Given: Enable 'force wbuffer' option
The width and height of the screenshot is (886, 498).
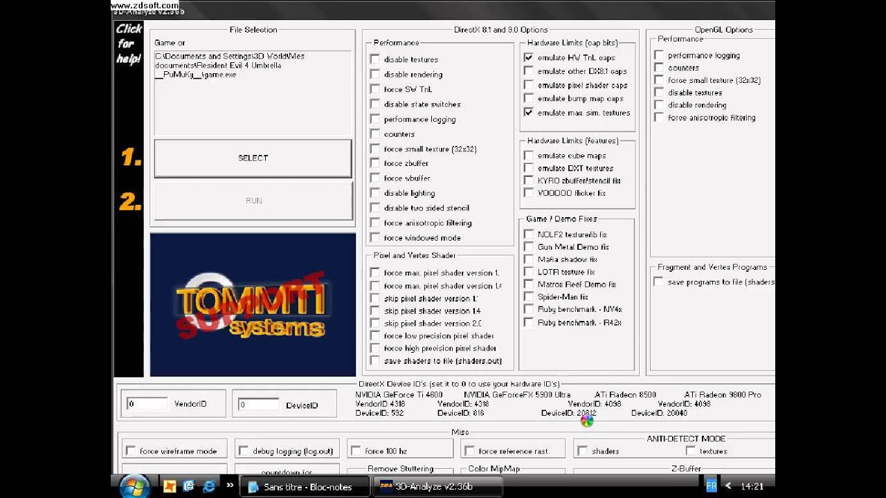Looking at the screenshot, I should click(x=374, y=178).
